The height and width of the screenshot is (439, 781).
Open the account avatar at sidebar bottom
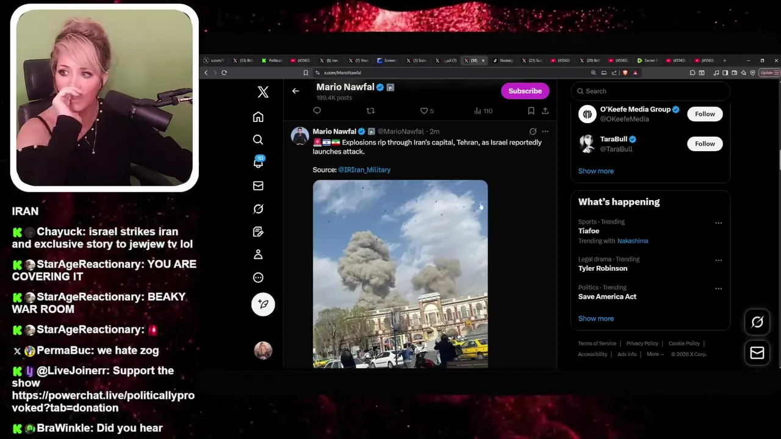pyautogui.click(x=263, y=350)
